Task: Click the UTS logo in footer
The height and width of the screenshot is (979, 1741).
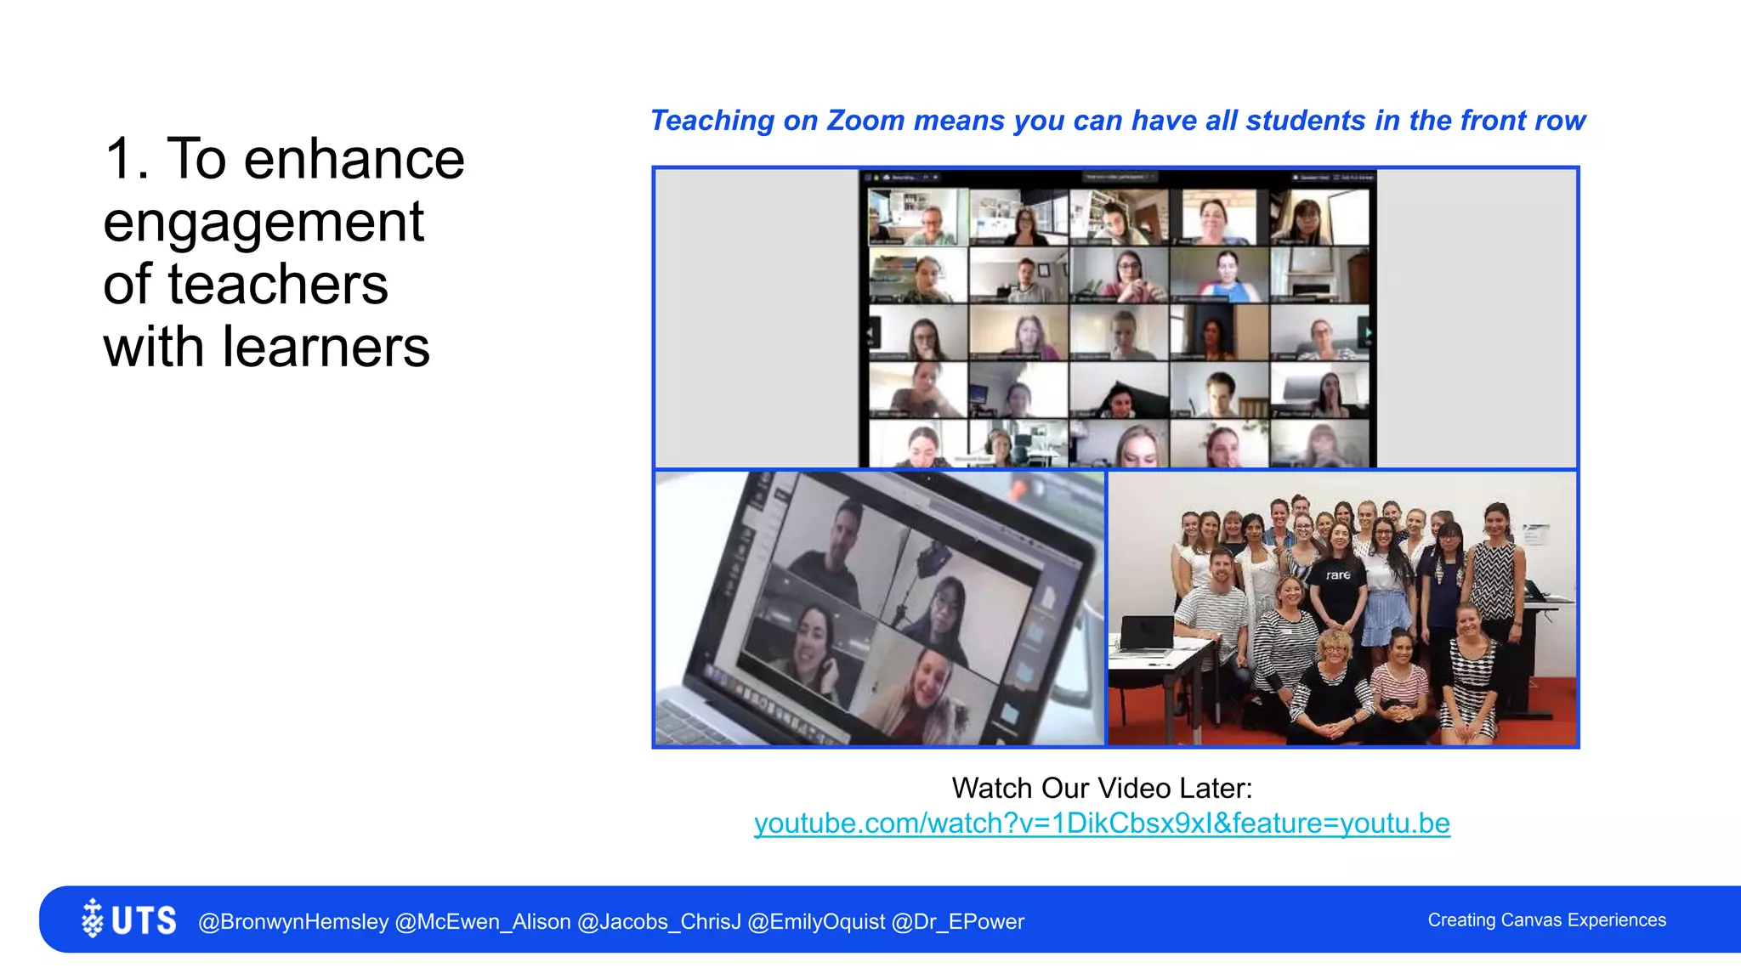Action: coord(129,920)
